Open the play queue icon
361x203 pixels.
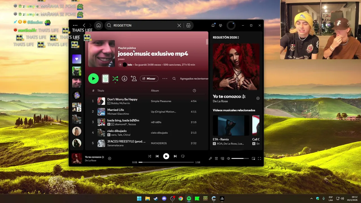click(216, 158)
